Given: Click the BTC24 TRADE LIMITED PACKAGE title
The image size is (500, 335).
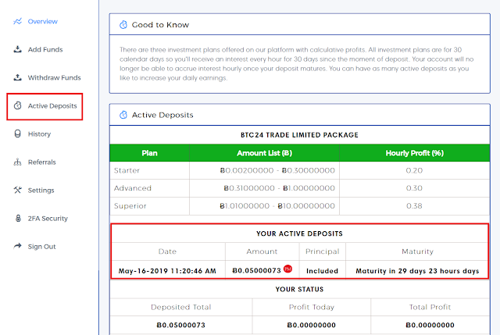Looking at the screenshot, I should click(x=299, y=135).
